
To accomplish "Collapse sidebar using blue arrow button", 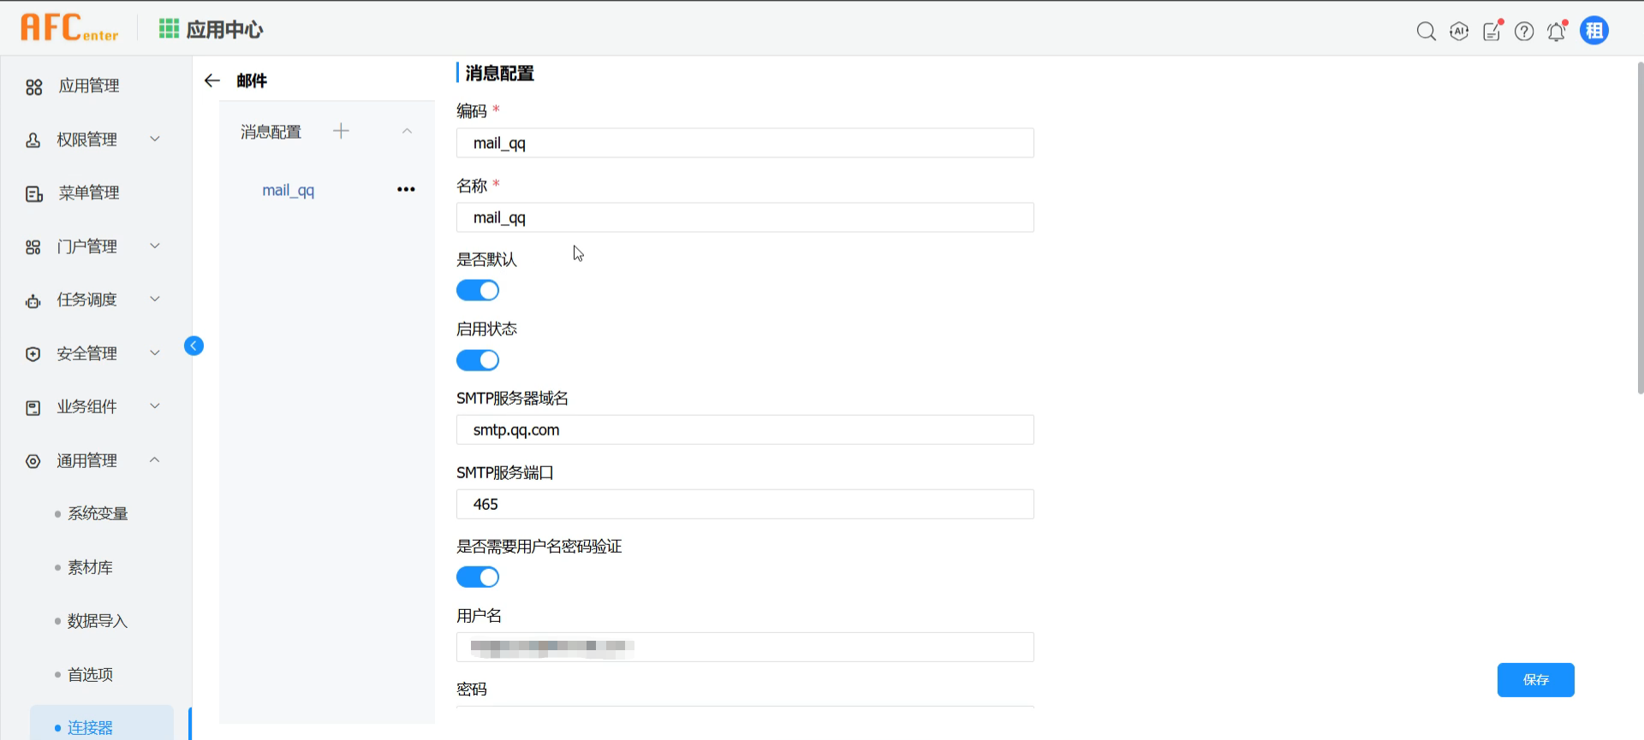I will 194,346.
